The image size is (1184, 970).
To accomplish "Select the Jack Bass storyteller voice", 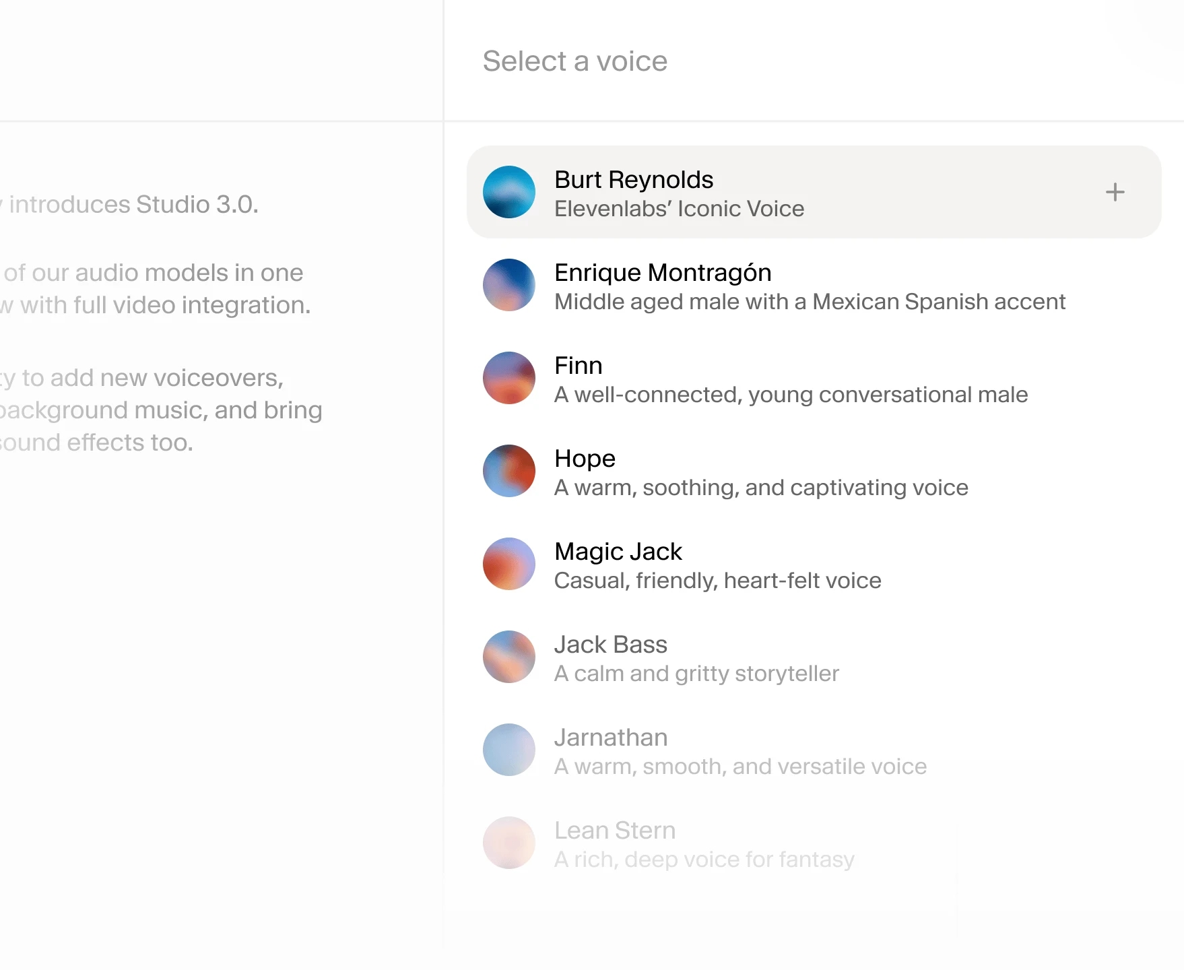I will (x=741, y=657).
